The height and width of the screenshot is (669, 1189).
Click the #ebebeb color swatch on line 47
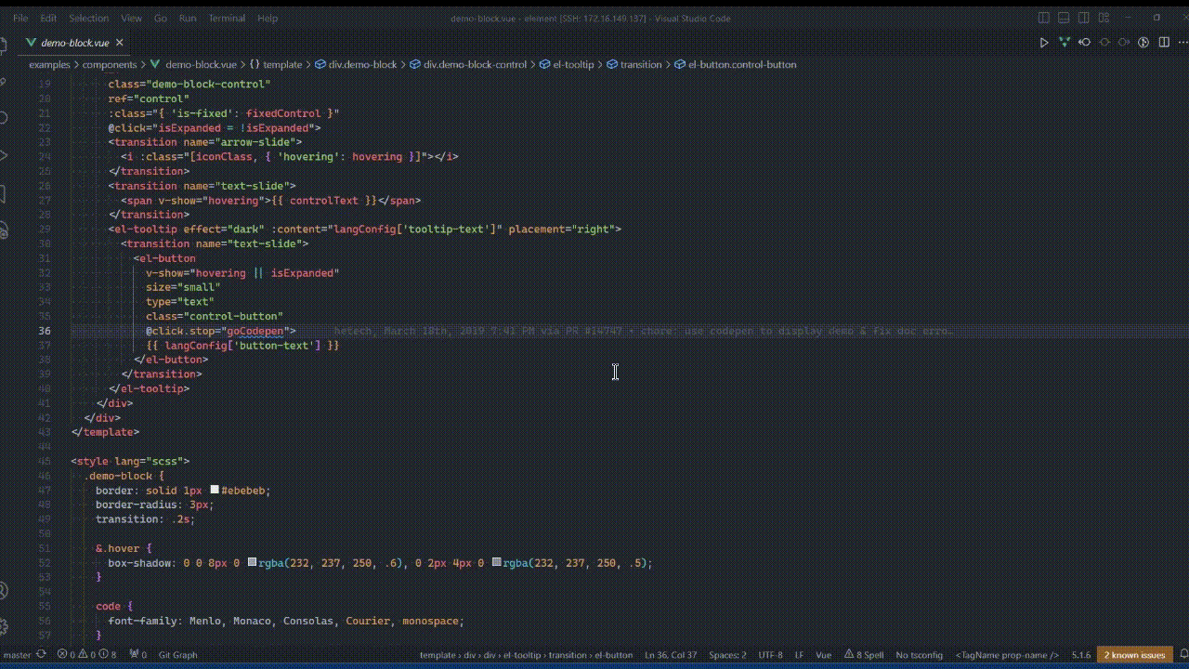(214, 490)
